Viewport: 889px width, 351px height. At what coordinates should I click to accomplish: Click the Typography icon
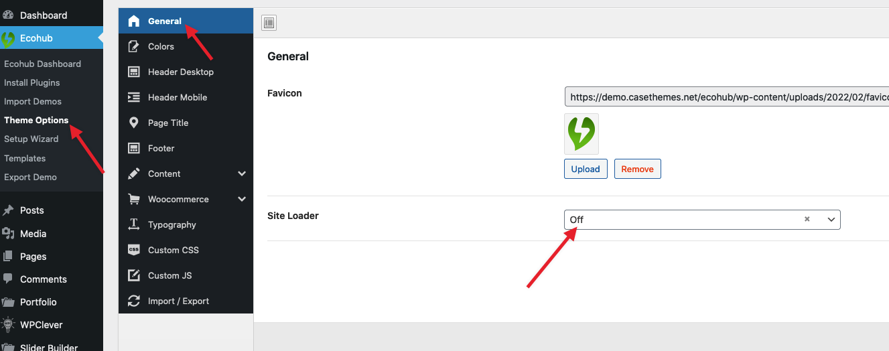[134, 224]
